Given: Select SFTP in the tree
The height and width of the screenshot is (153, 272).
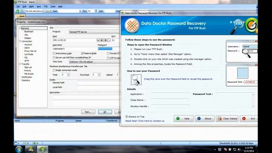Looking at the screenshot, I should pos(27,61).
